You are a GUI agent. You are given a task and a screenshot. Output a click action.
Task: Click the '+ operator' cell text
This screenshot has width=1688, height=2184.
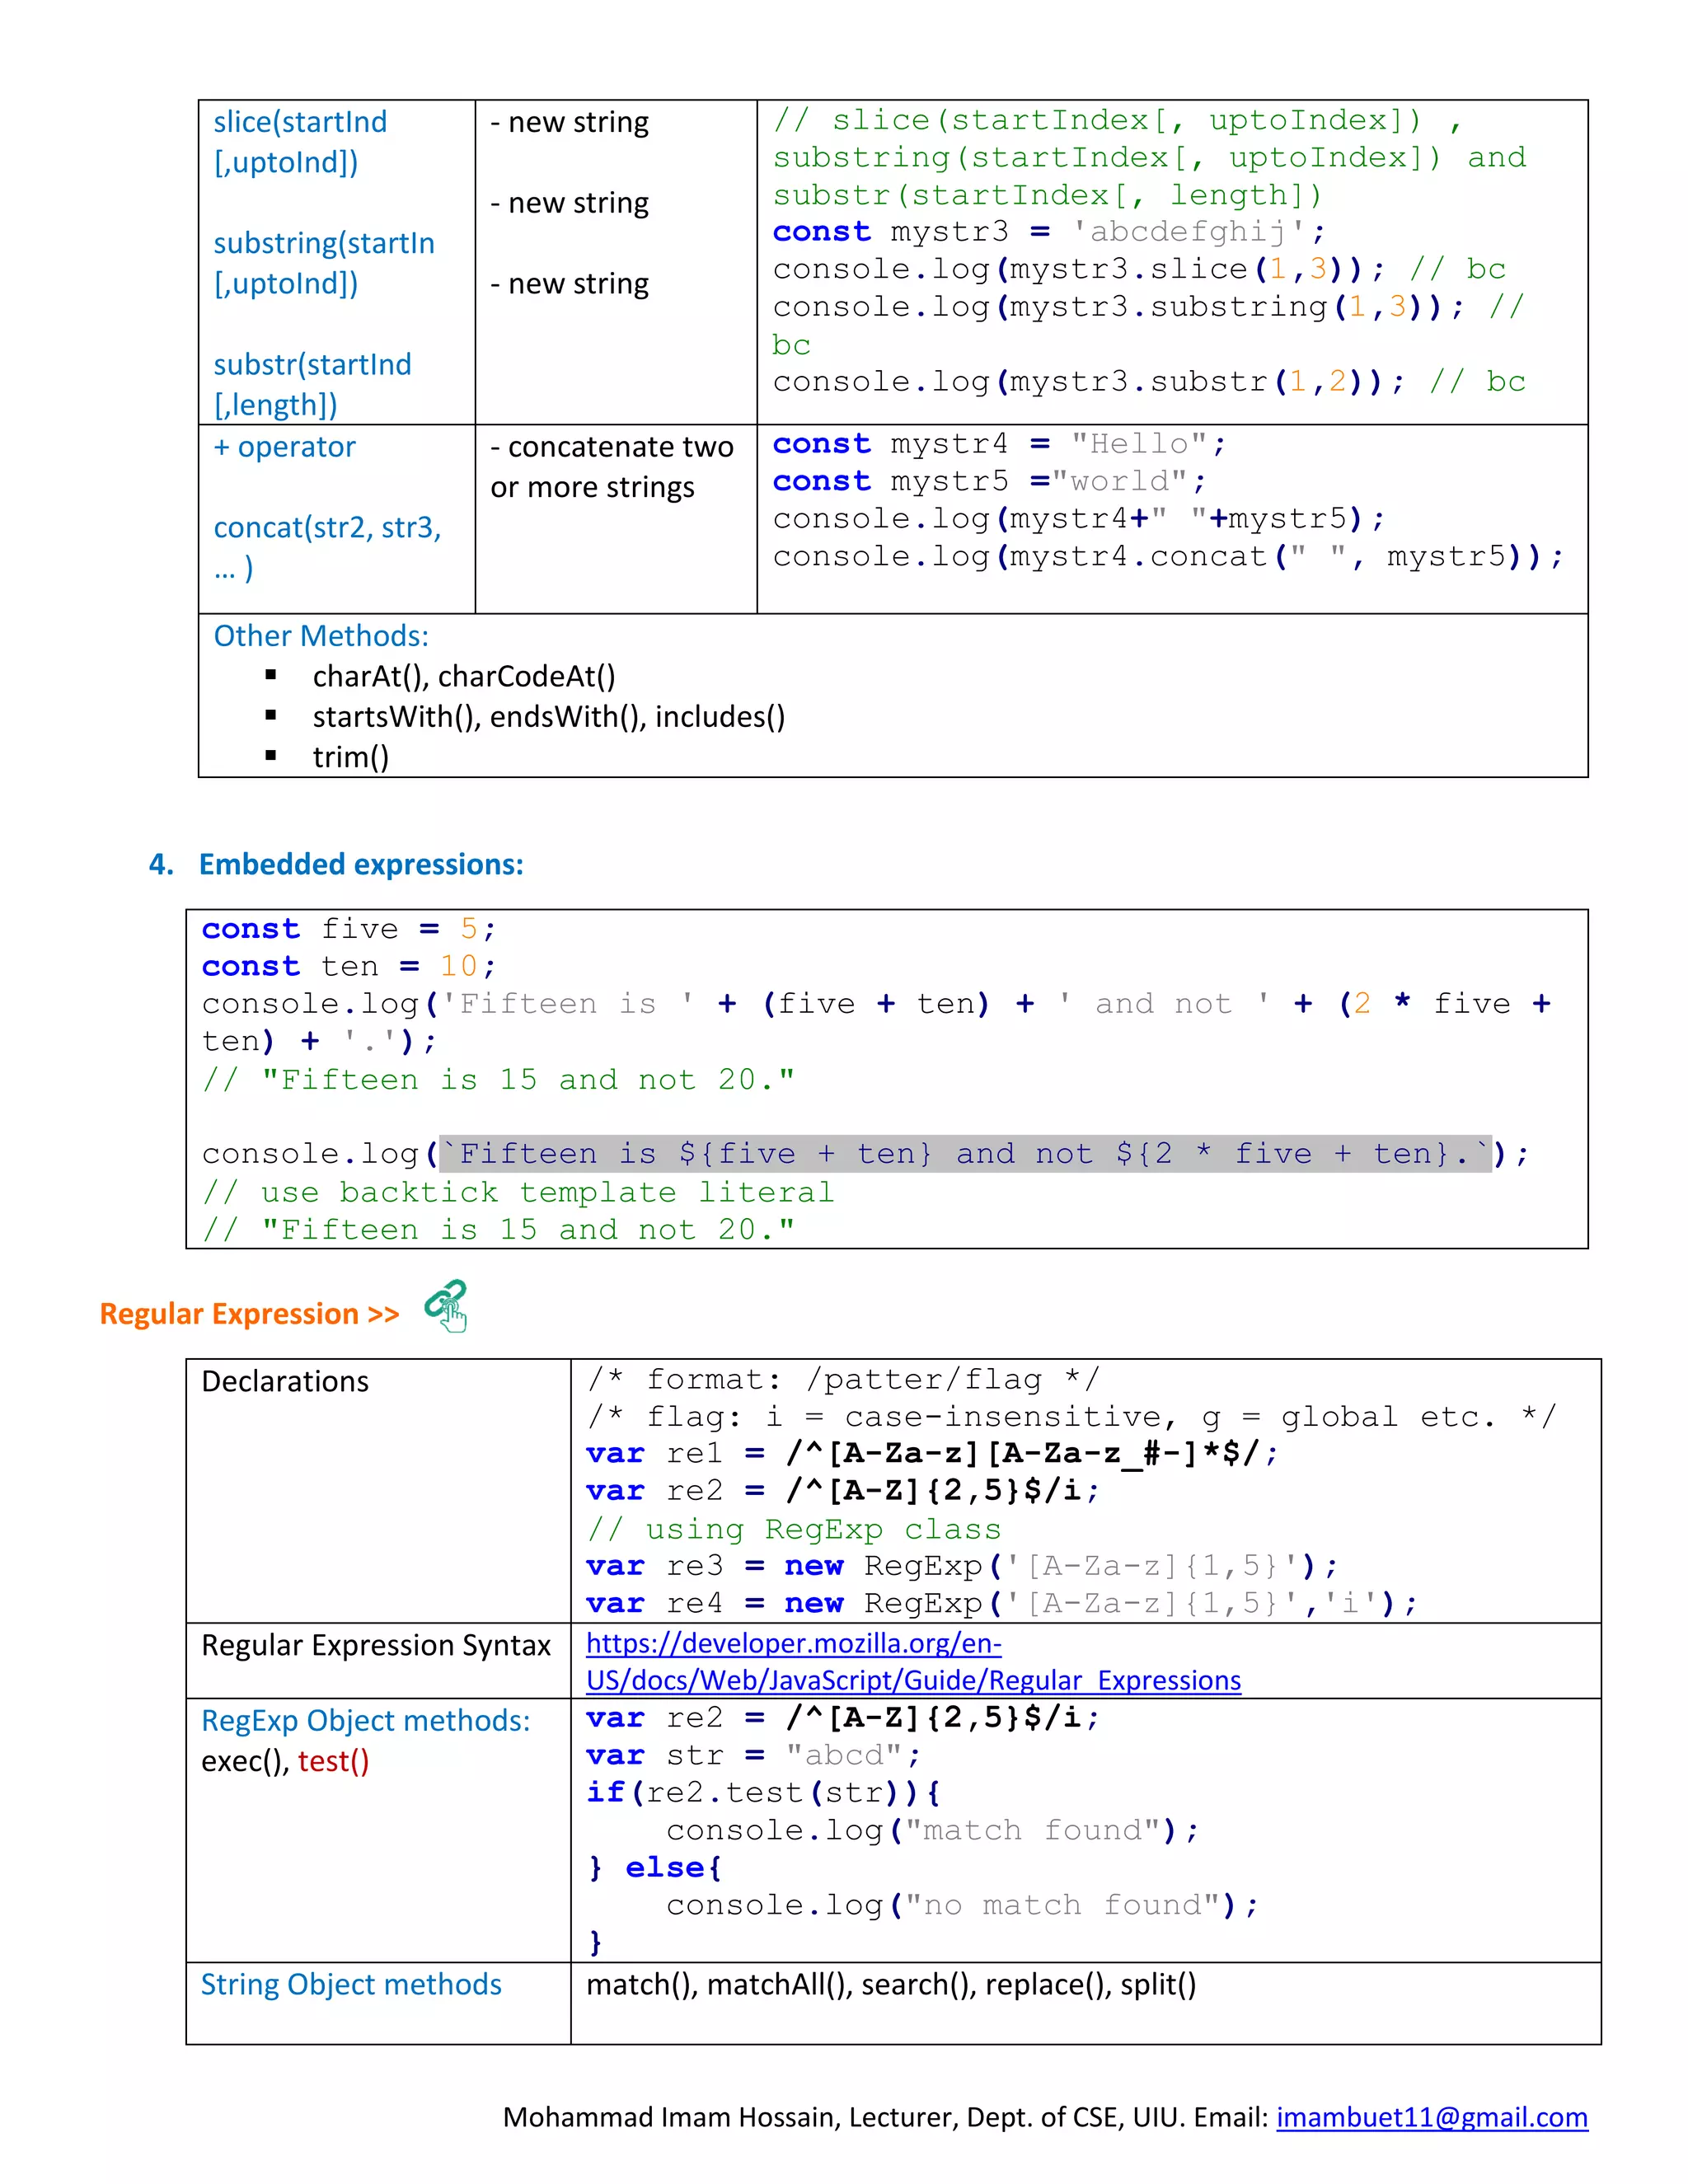284,446
